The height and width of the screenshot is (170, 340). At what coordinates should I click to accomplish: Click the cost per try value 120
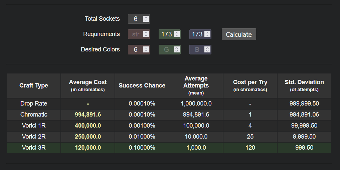pos(250,148)
